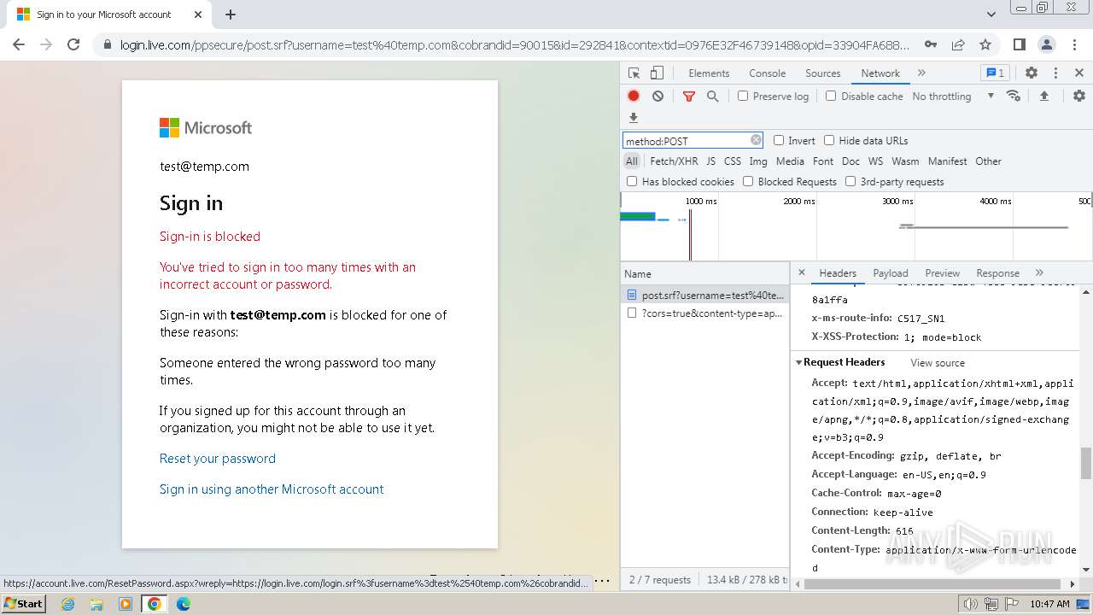Filter requests by Doc type
Viewport: 1093px width, 615px height.
coord(850,161)
